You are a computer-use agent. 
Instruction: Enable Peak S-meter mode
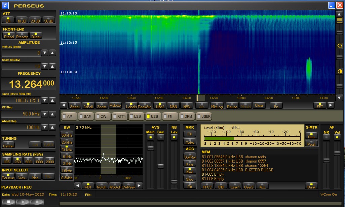(311, 143)
